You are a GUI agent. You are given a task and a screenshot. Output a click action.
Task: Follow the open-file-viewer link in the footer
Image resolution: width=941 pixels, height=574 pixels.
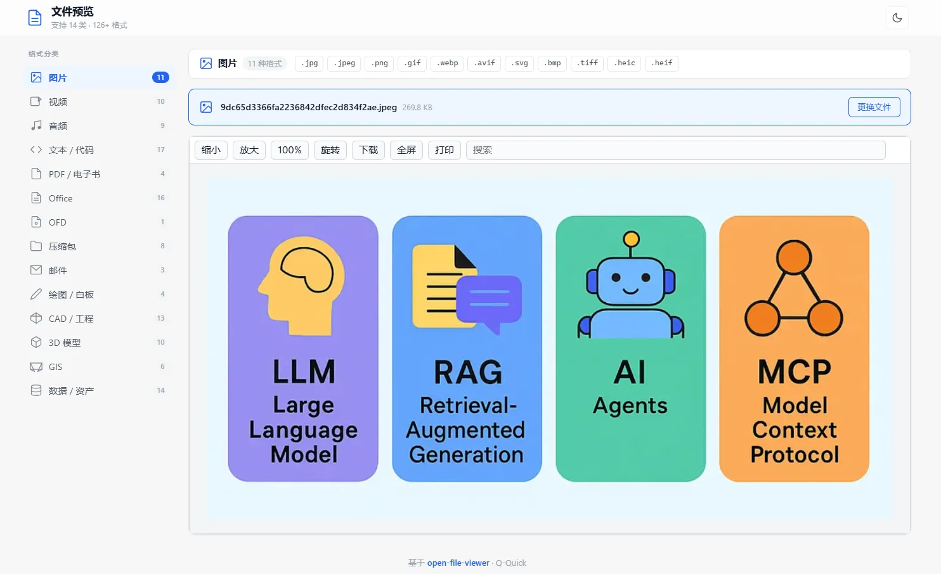click(458, 563)
